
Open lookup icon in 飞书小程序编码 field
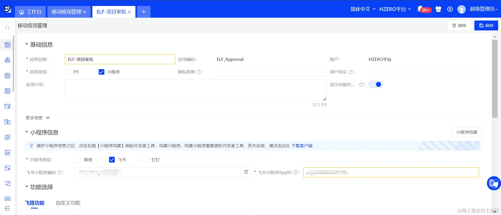pos(246,172)
